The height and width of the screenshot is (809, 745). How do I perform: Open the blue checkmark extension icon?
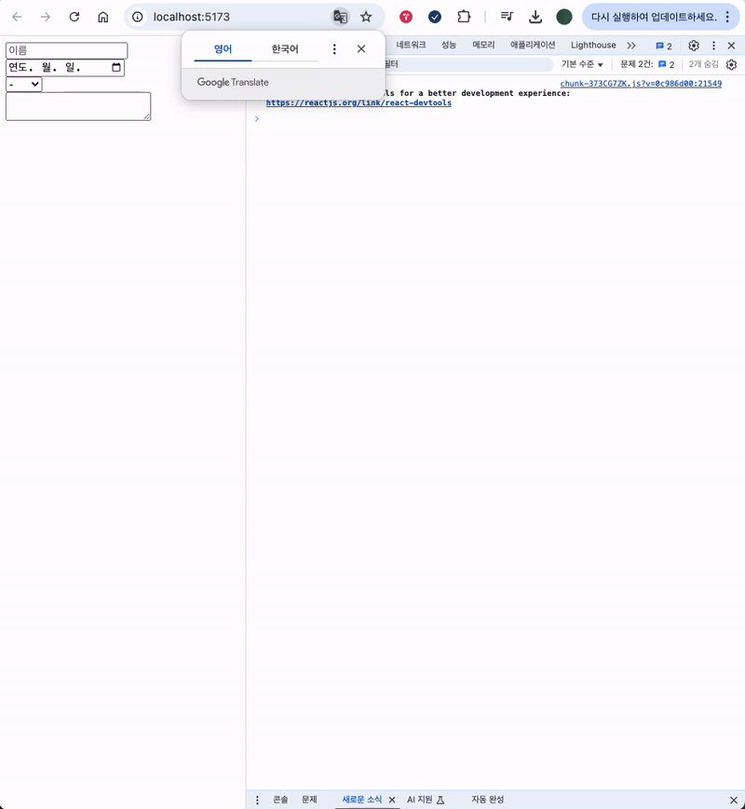tap(435, 17)
